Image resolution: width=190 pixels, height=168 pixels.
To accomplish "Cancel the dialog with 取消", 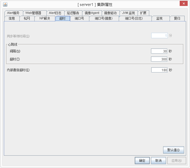I will pyautogui.click(x=158, y=161).
